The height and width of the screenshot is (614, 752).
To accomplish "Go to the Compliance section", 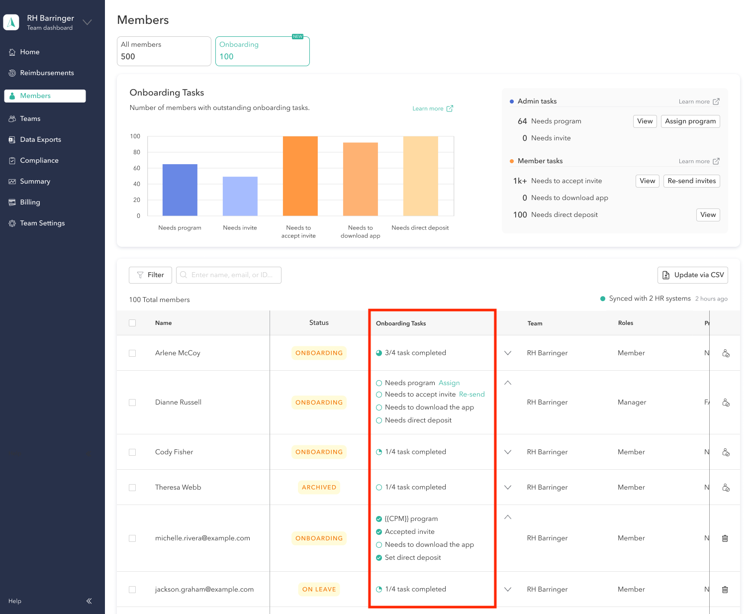I will pyautogui.click(x=39, y=160).
